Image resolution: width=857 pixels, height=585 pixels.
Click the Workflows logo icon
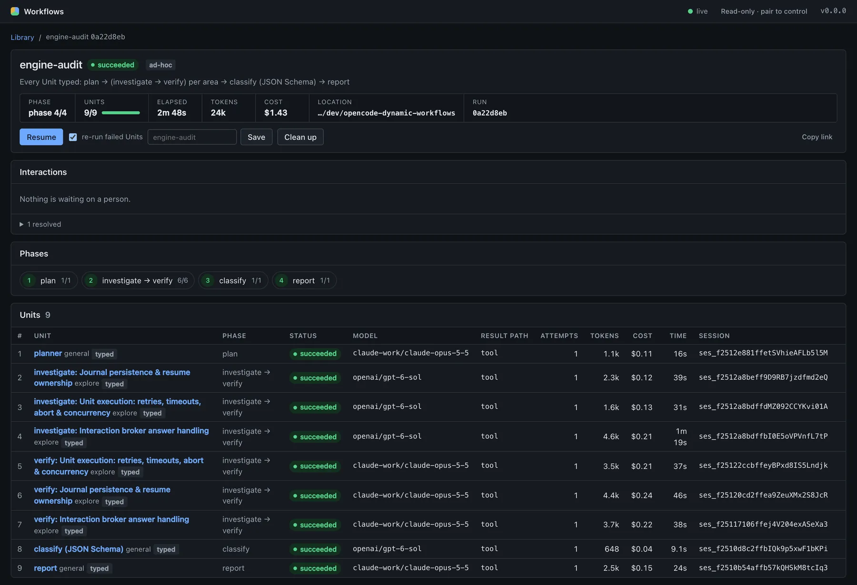pos(15,11)
